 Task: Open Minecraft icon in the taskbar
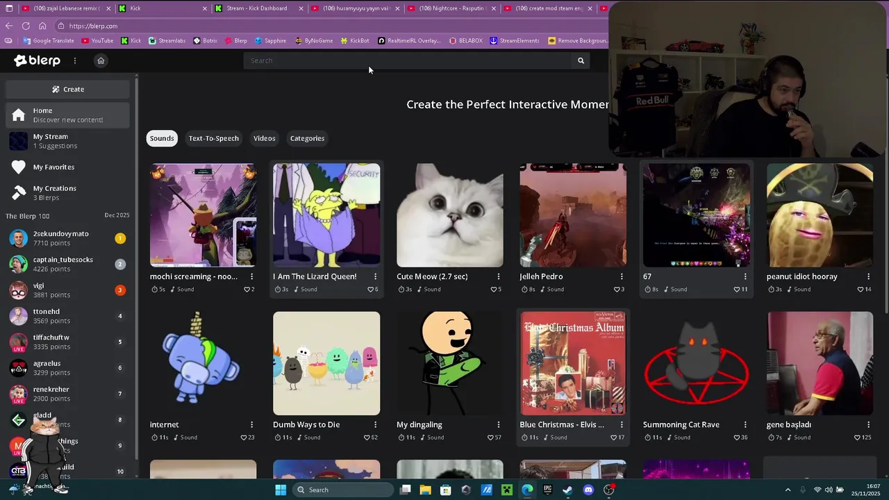point(507,490)
